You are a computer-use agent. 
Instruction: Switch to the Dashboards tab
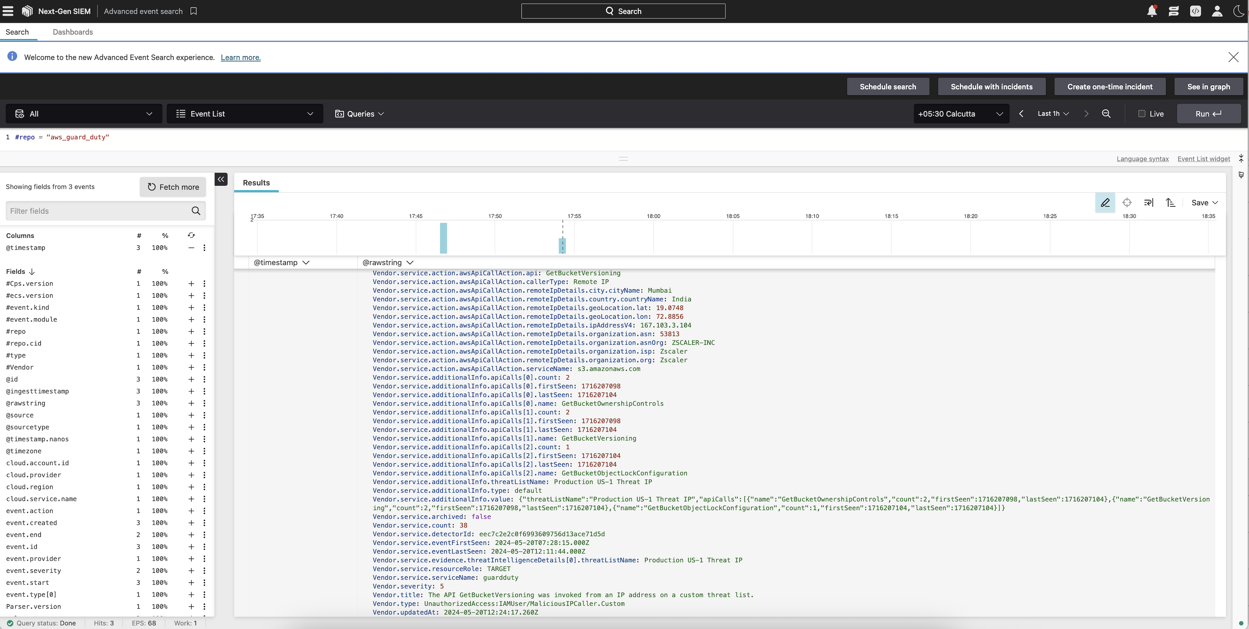[73, 32]
